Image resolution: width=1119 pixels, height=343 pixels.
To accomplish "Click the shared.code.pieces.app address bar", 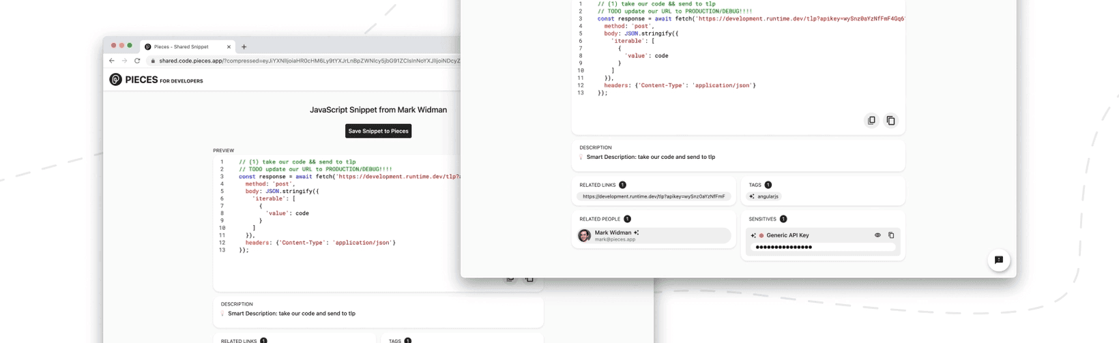I will point(304,61).
